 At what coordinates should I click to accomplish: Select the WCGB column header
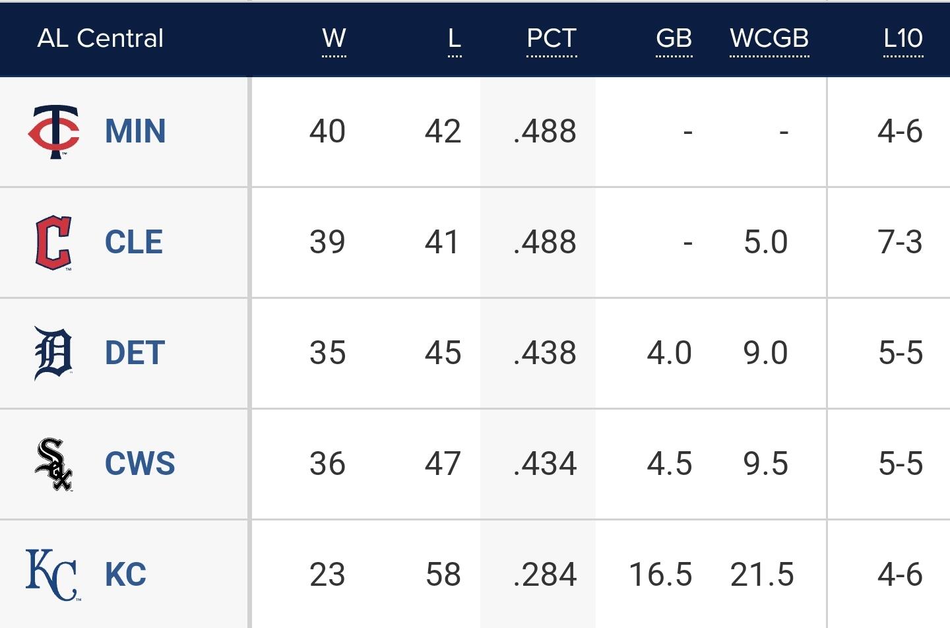769,38
